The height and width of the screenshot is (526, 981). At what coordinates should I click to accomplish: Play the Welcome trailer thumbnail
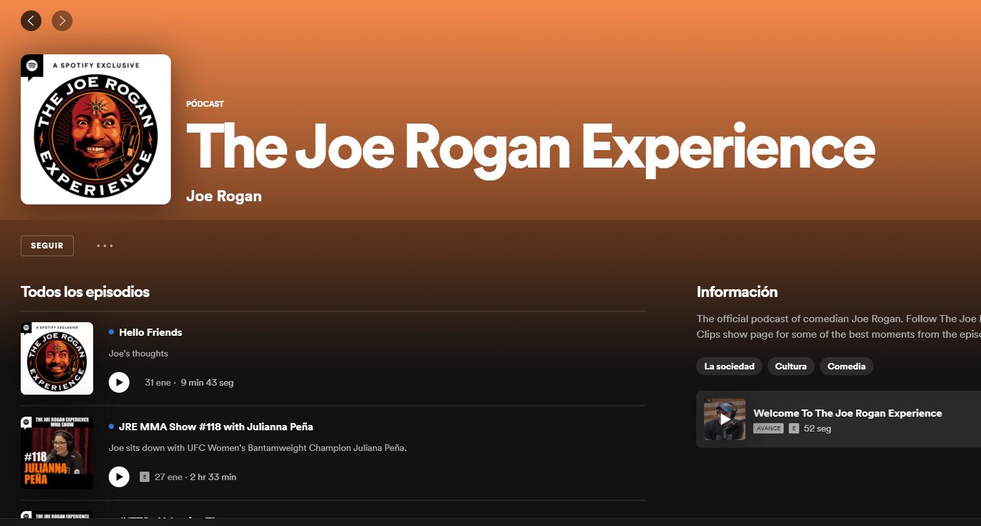point(725,419)
